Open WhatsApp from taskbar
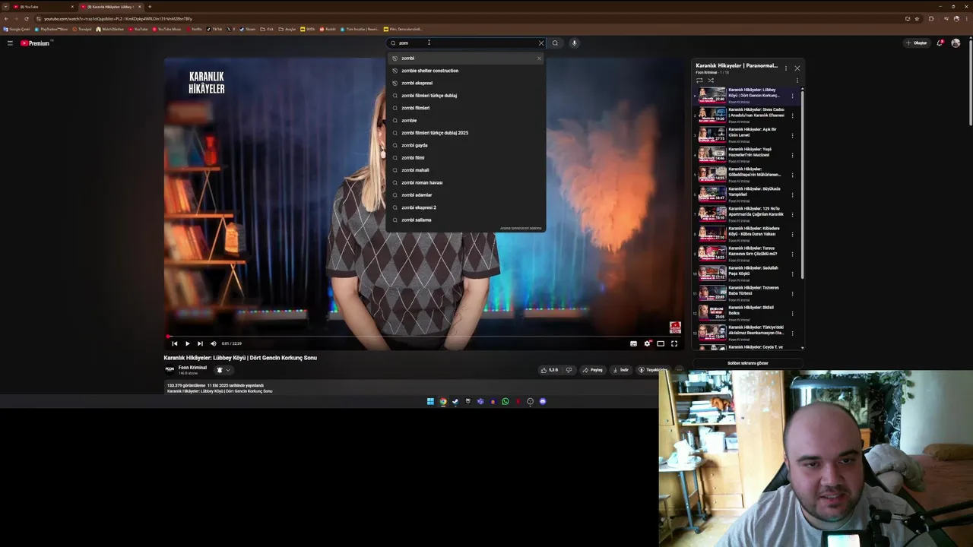Viewport: 973px width, 547px height. tap(505, 401)
